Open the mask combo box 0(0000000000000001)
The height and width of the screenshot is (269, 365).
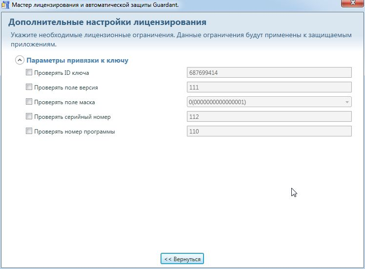264,102
